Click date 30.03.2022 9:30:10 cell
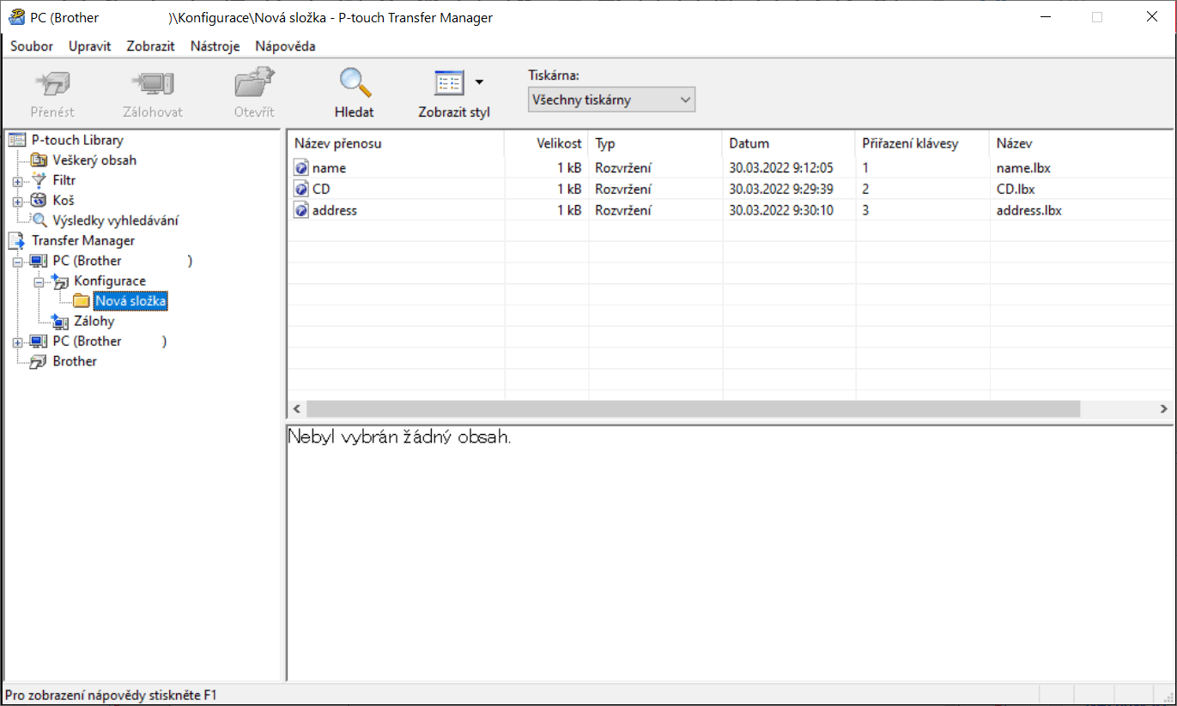 point(780,210)
